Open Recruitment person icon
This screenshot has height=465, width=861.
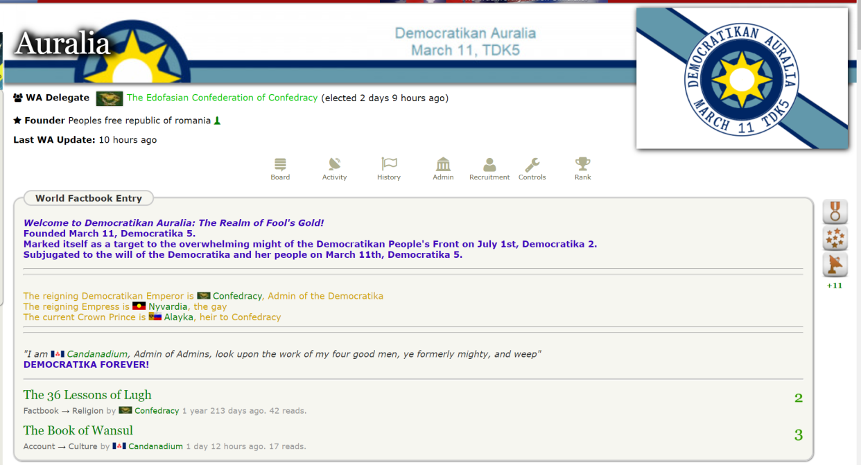[489, 168]
